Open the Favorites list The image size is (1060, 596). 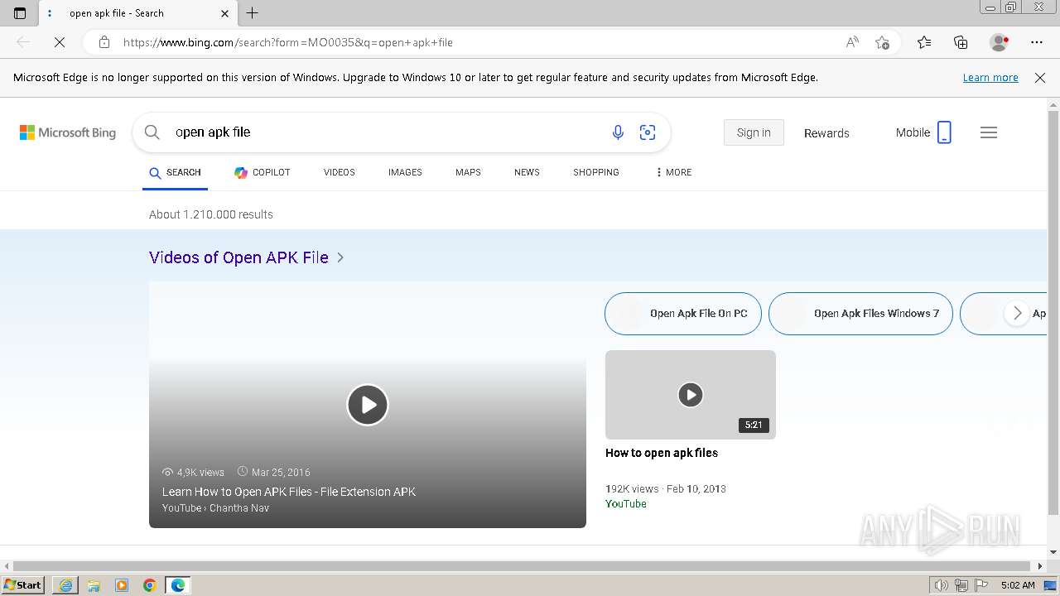point(924,42)
